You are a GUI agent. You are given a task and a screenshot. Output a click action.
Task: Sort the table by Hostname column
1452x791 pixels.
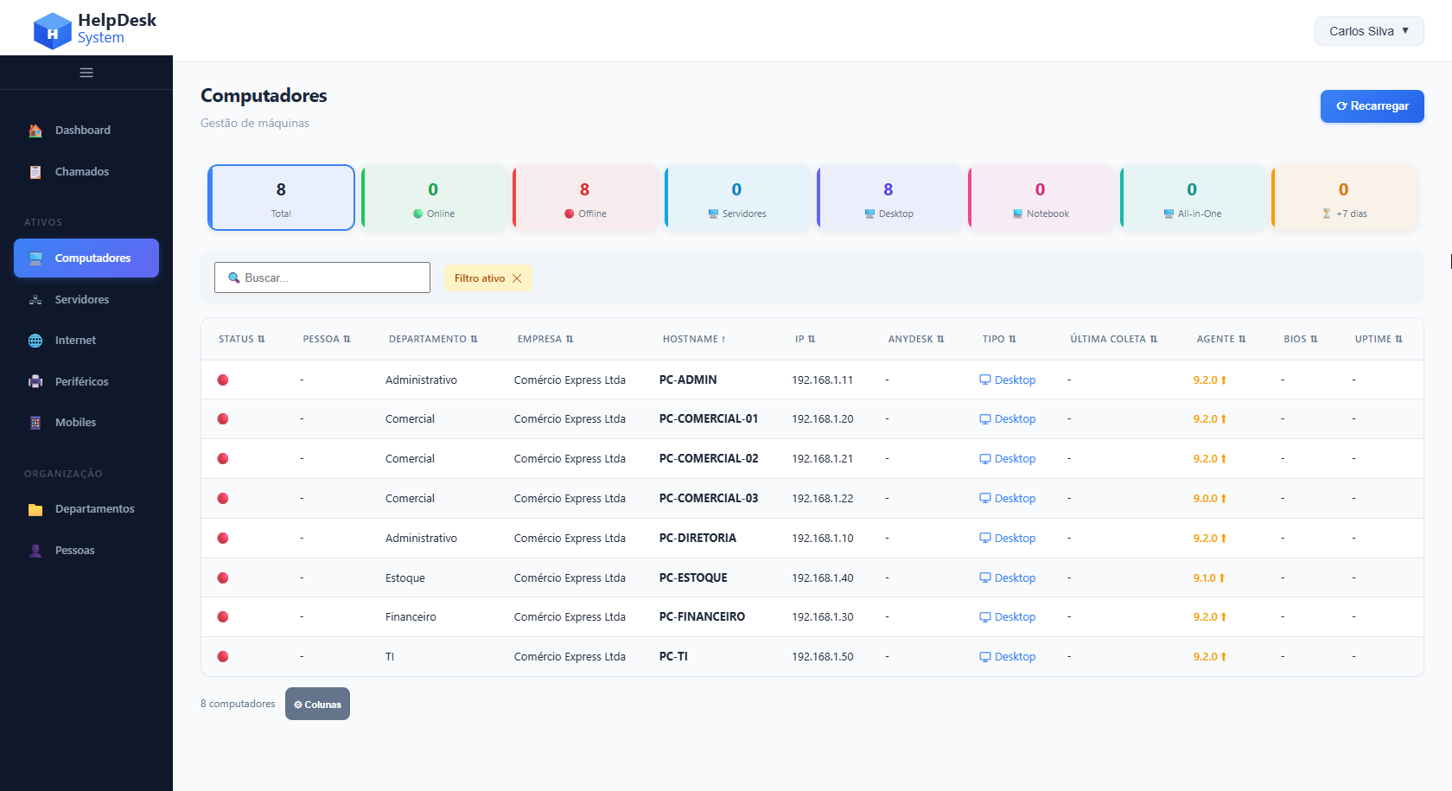pos(693,339)
